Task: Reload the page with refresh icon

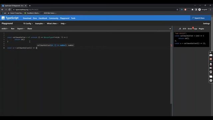Action: click(9, 10)
